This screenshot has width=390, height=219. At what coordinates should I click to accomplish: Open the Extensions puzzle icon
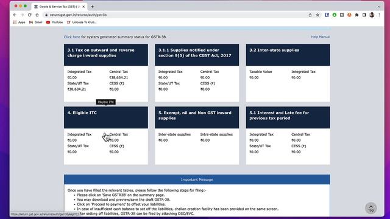[356, 15]
